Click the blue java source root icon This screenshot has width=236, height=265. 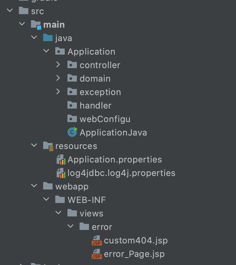pyautogui.click(x=48, y=37)
